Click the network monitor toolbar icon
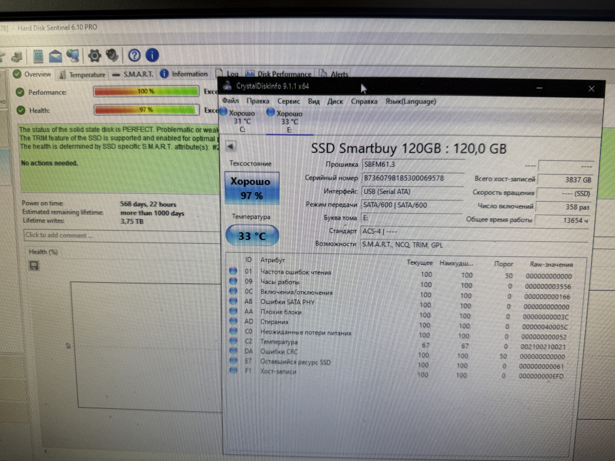Image resolution: width=615 pixels, height=461 pixels. [x=73, y=56]
